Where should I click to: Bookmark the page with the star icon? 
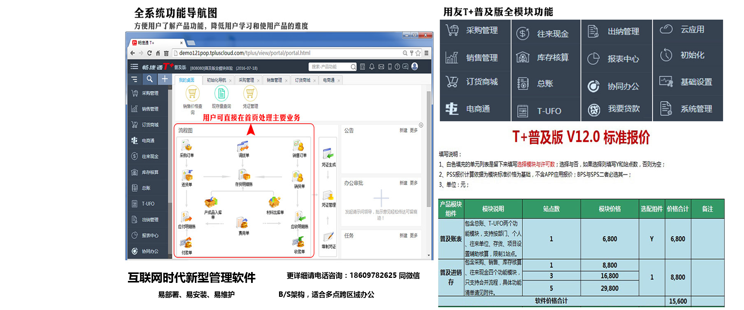point(418,53)
